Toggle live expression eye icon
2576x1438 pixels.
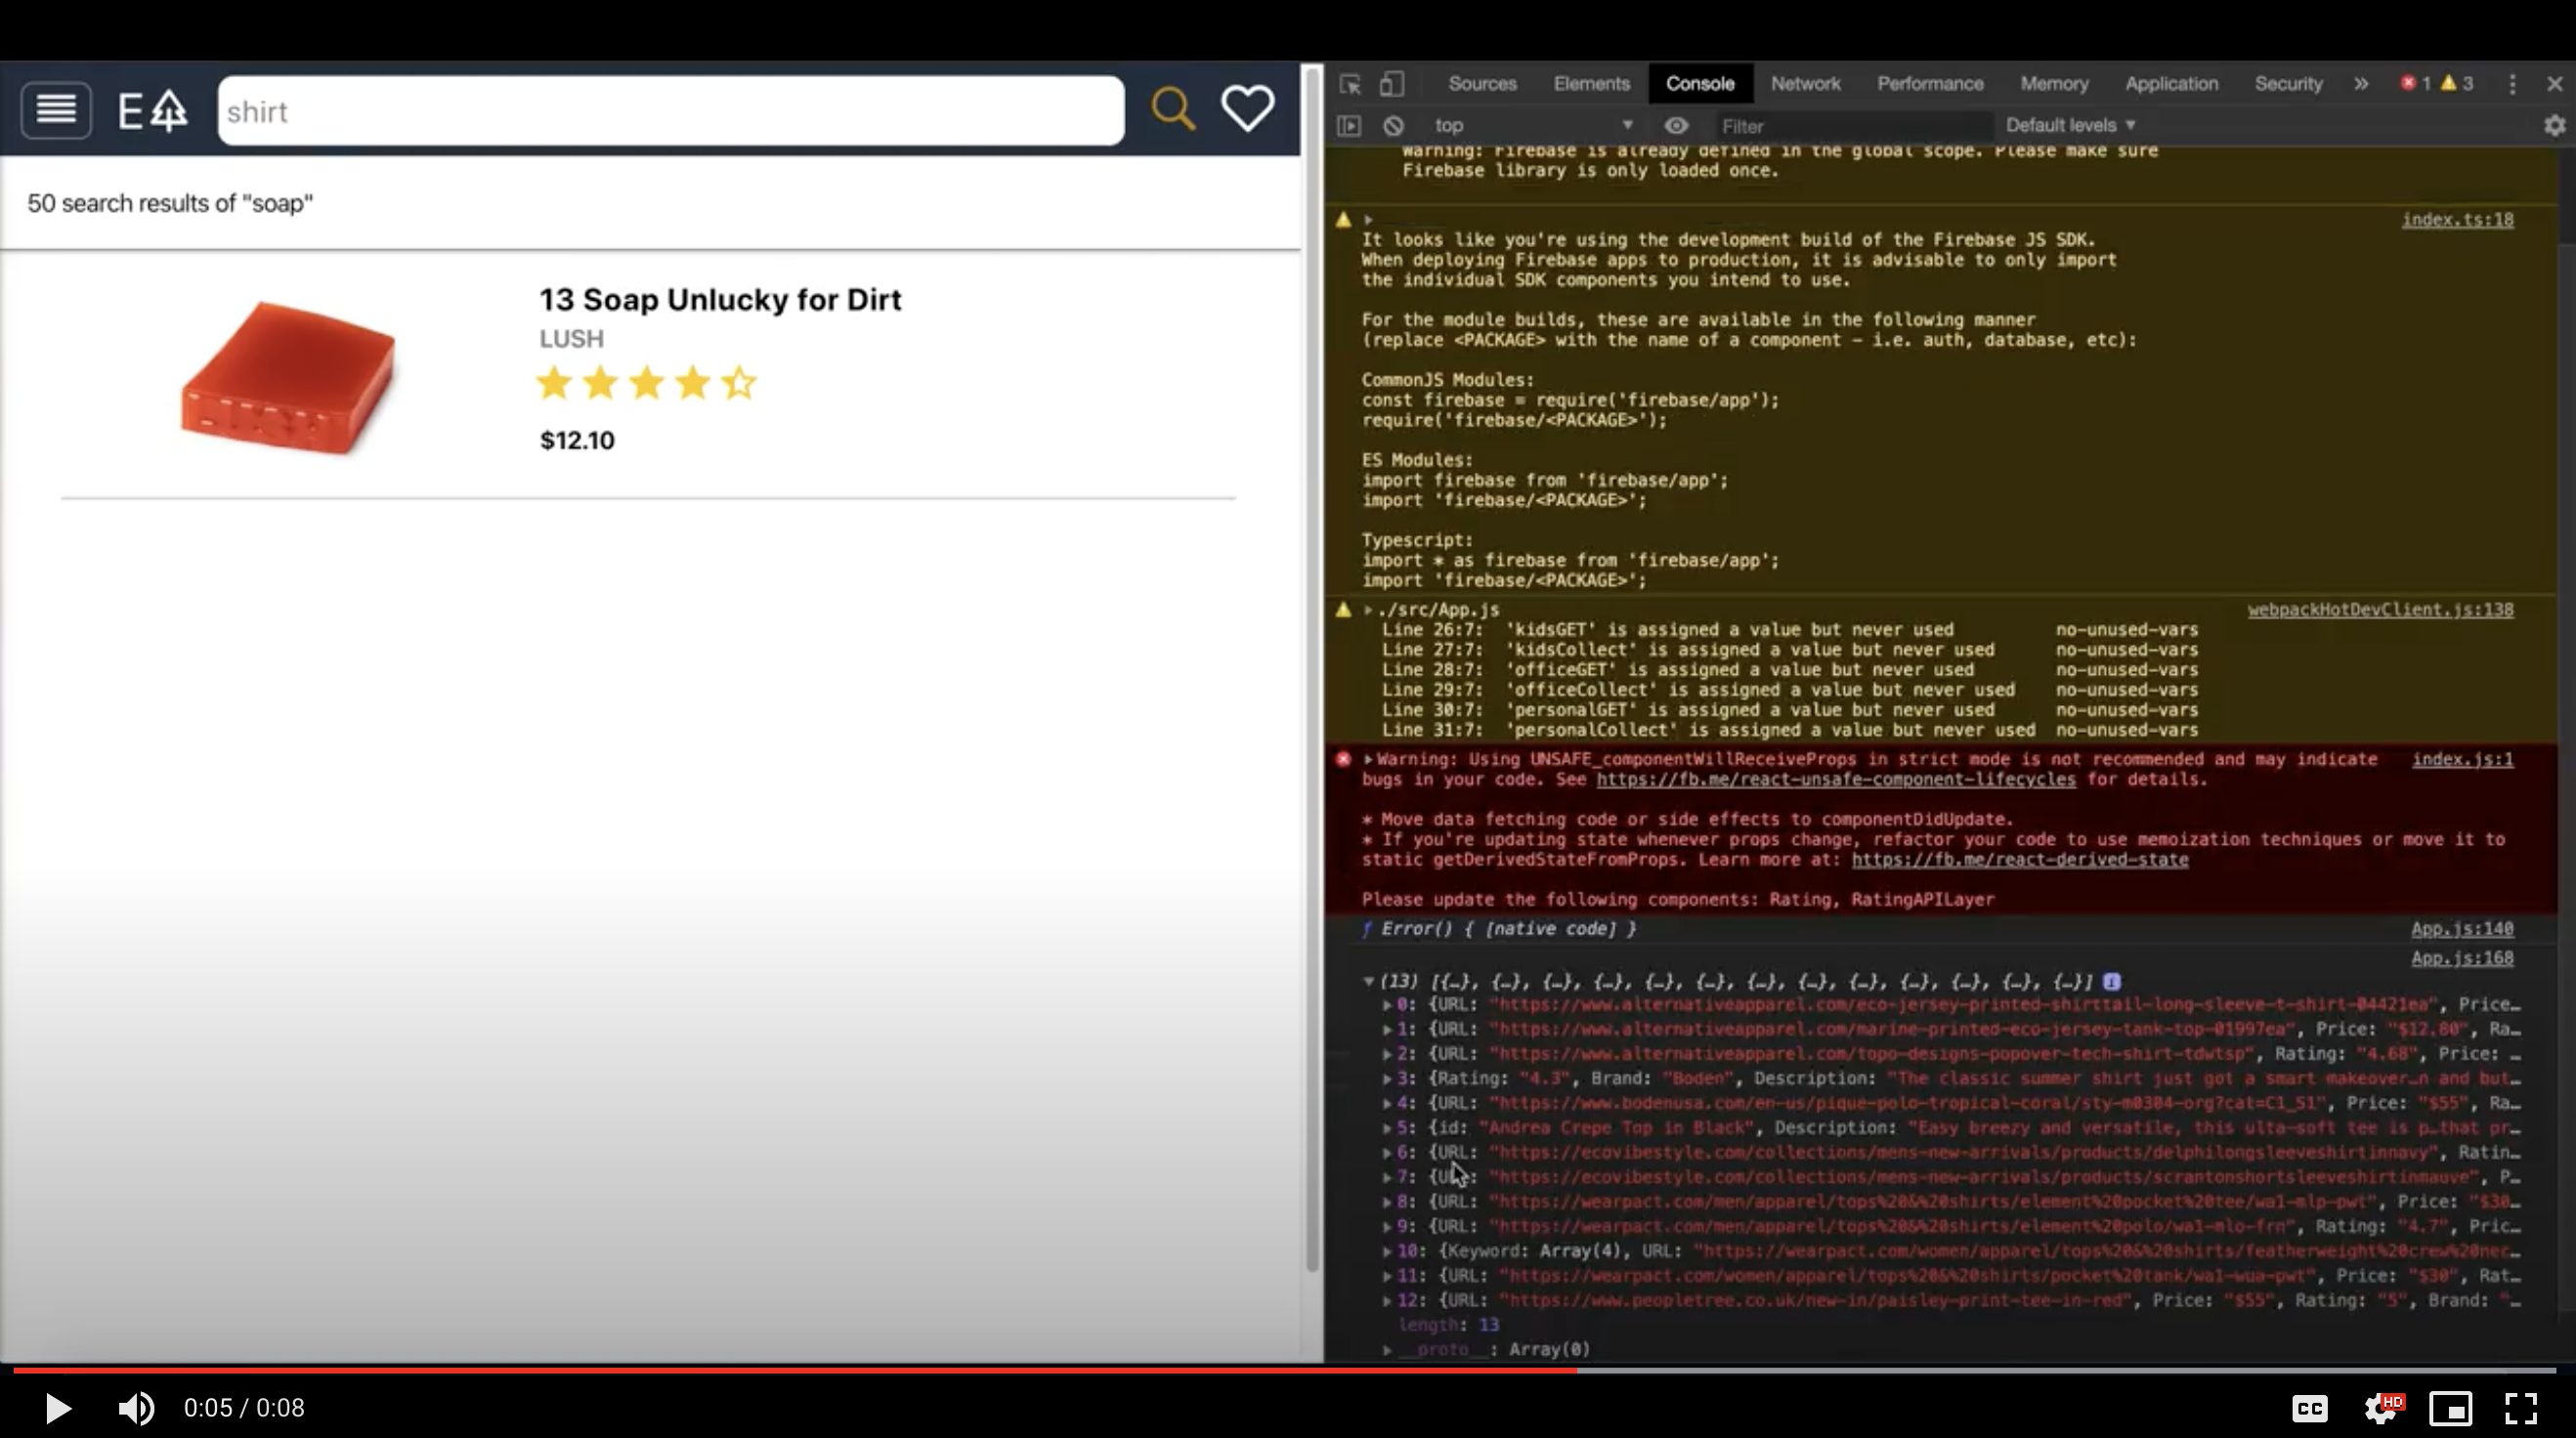1676,126
